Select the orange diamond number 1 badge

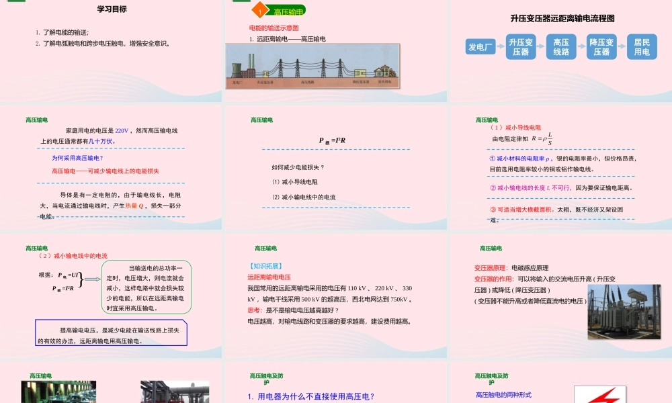(x=259, y=11)
